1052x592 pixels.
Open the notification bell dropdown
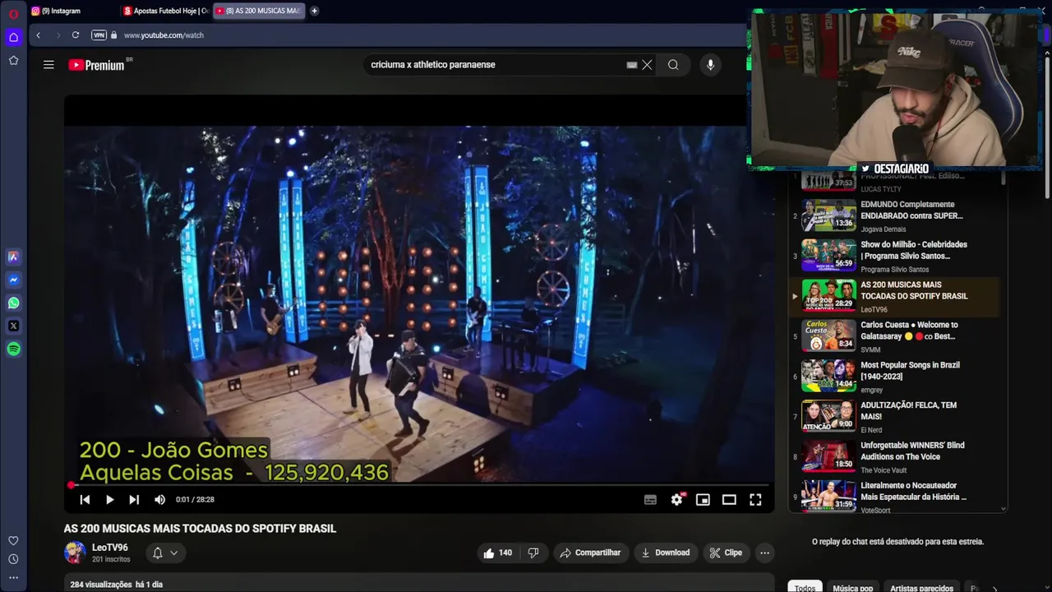coord(164,553)
